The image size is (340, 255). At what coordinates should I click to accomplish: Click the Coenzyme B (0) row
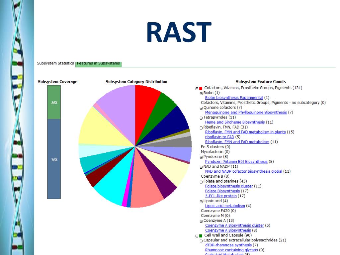[215, 176]
